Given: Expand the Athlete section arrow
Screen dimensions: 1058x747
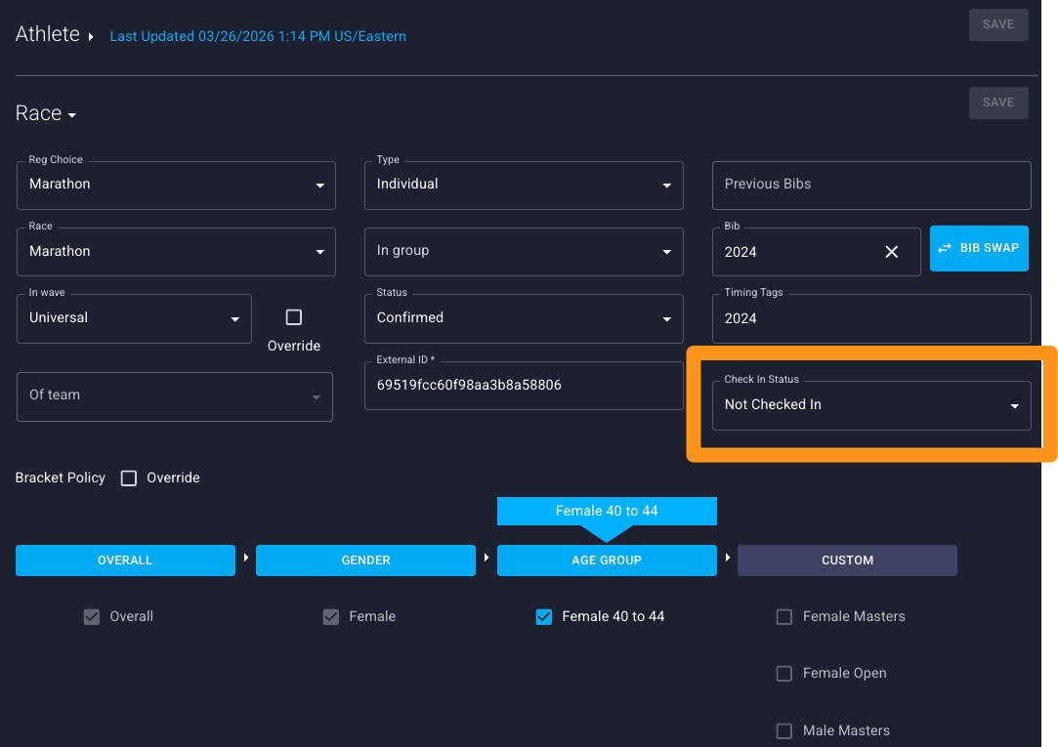Looking at the screenshot, I should pyautogui.click(x=91, y=37).
